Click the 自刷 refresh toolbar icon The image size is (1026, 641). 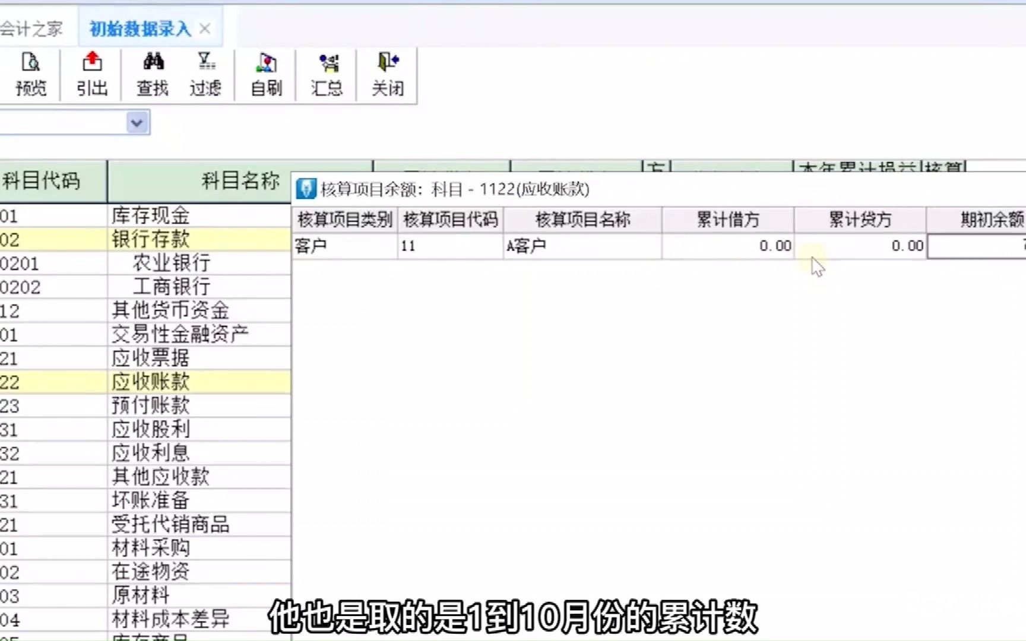click(266, 75)
